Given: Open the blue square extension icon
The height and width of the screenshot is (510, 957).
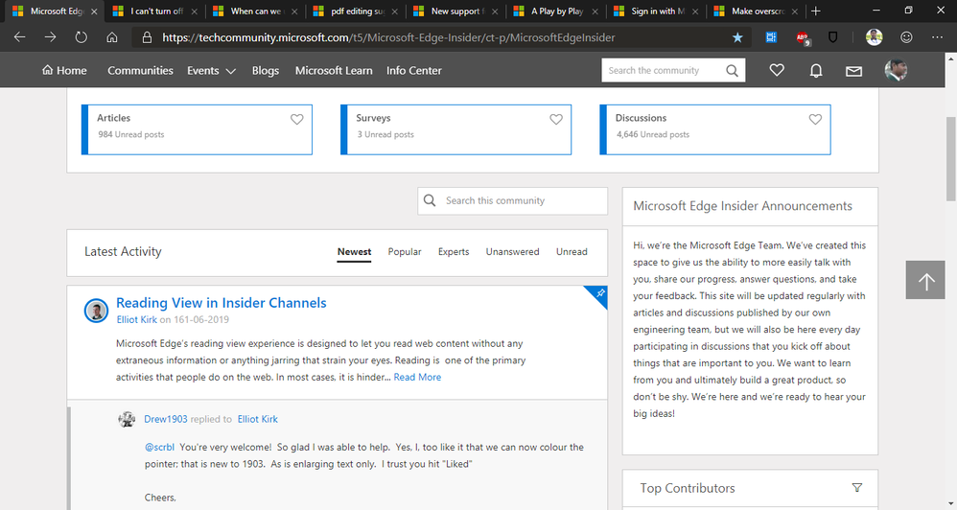Looking at the screenshot, I should tap(772, 37).
